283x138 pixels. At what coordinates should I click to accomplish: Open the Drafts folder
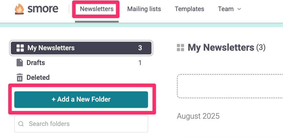pyautogui.click(x=36, y=63)
